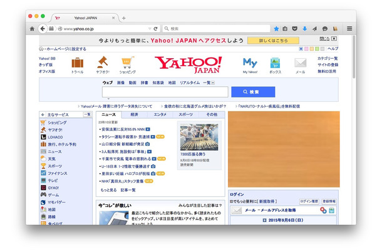Click the finance chart sidebar icon
The image size is (382, 250).
click(43, 173)
